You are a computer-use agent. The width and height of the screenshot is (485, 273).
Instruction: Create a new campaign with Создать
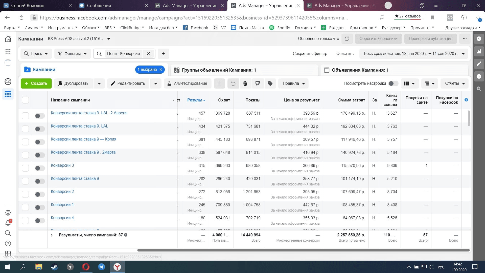point(36,83)
